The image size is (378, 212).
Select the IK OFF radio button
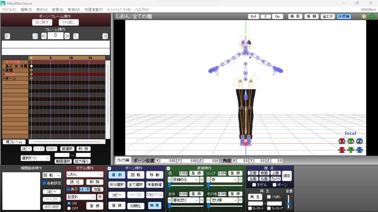[x=69, y=208]
